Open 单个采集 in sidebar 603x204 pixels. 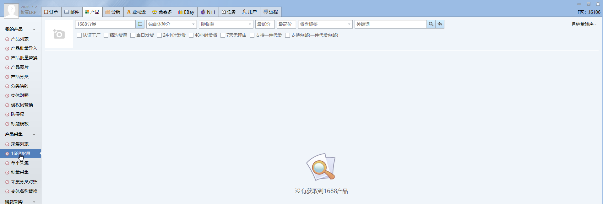[20, 163]
